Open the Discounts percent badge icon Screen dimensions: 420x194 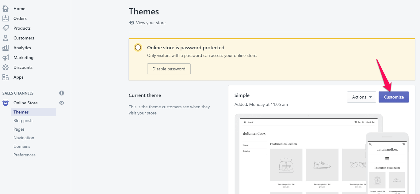click(x=6, y=67)
